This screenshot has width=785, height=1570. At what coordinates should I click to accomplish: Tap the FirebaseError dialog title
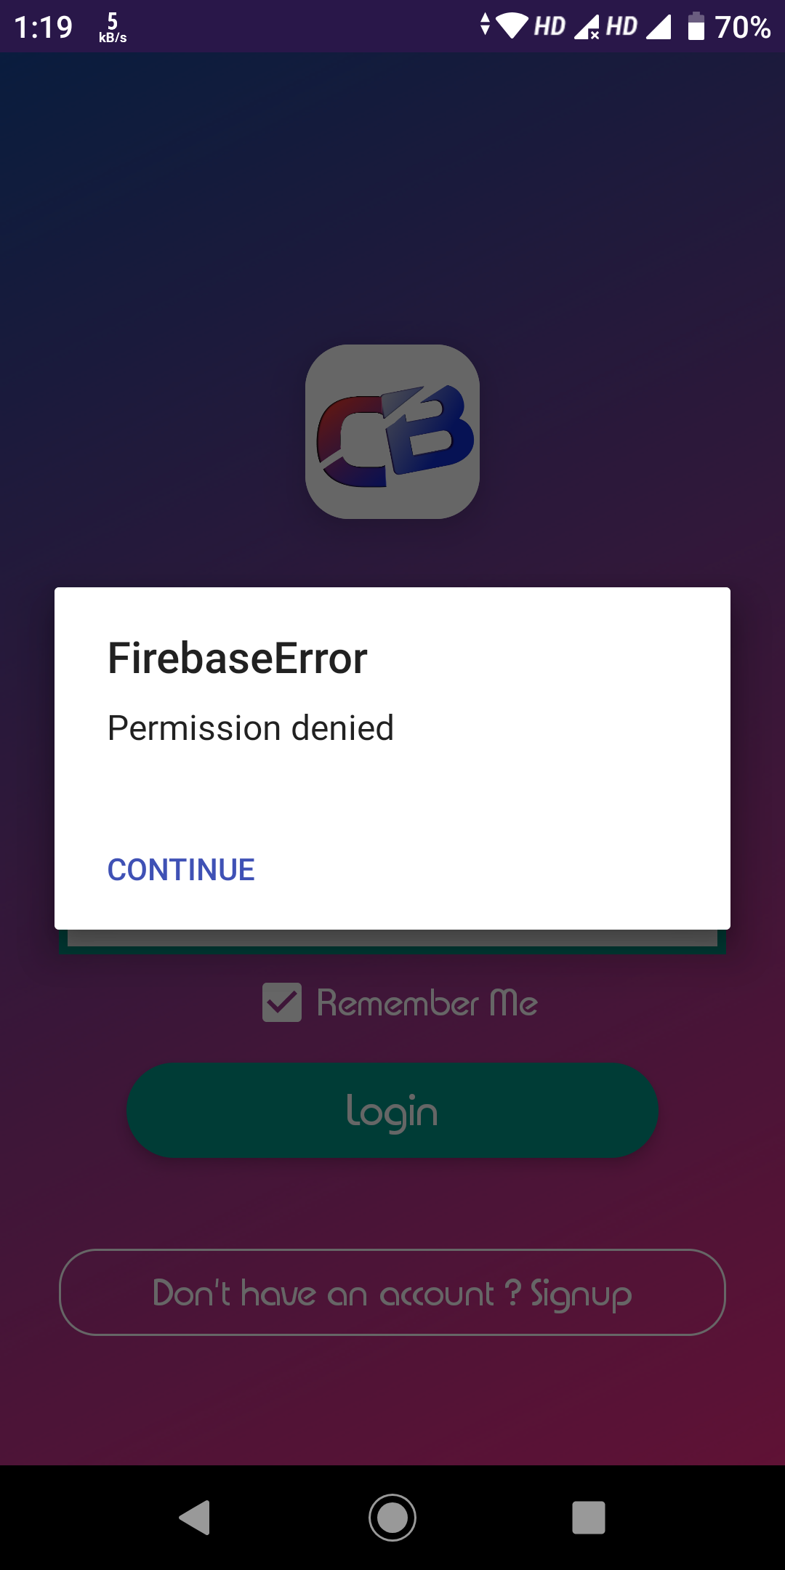coord(238,658)
